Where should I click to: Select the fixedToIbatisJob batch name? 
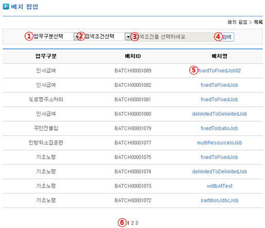(x=219, y=128)
